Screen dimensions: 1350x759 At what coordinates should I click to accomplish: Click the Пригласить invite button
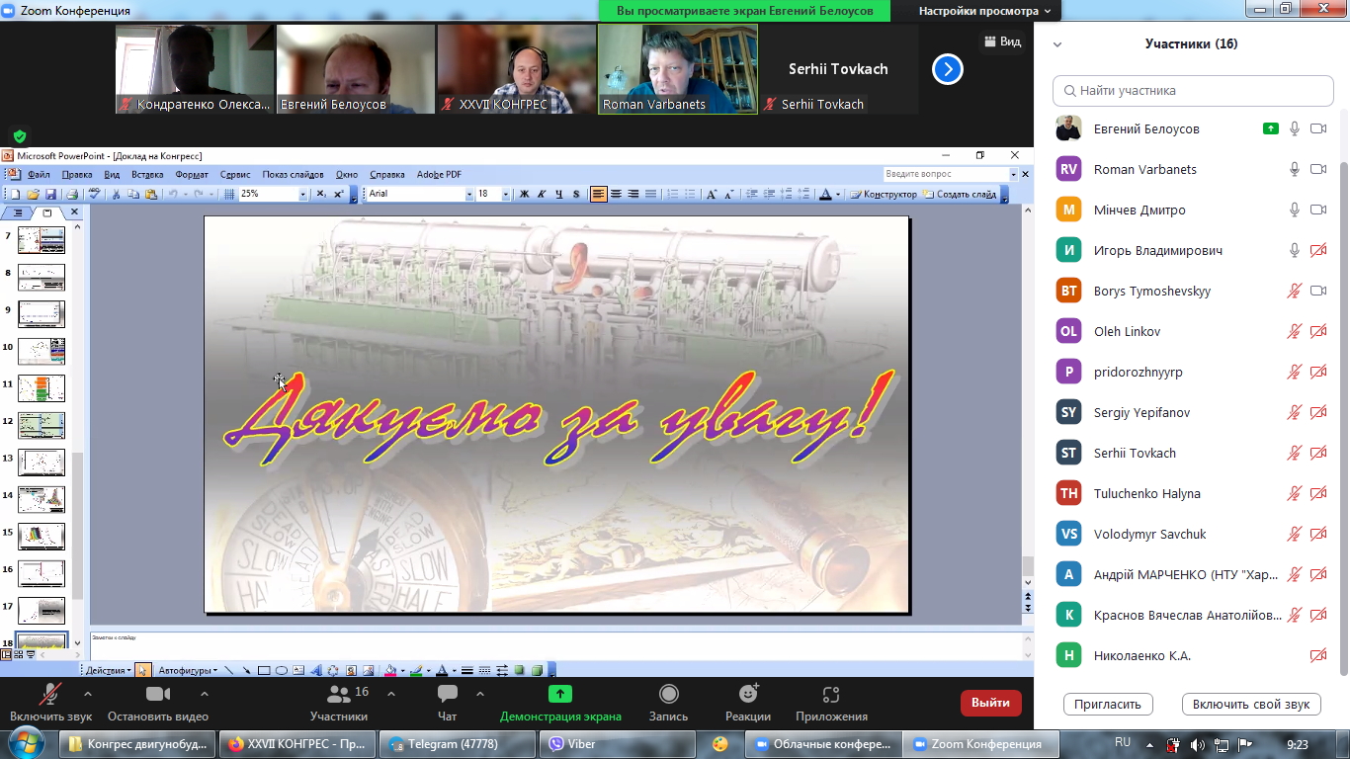tap(1108, 704)
